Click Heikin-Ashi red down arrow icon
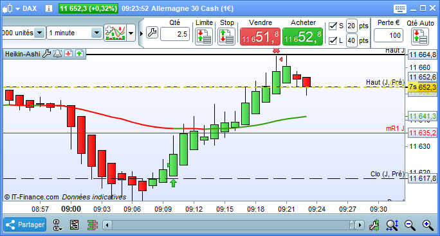 click(68, 53)
